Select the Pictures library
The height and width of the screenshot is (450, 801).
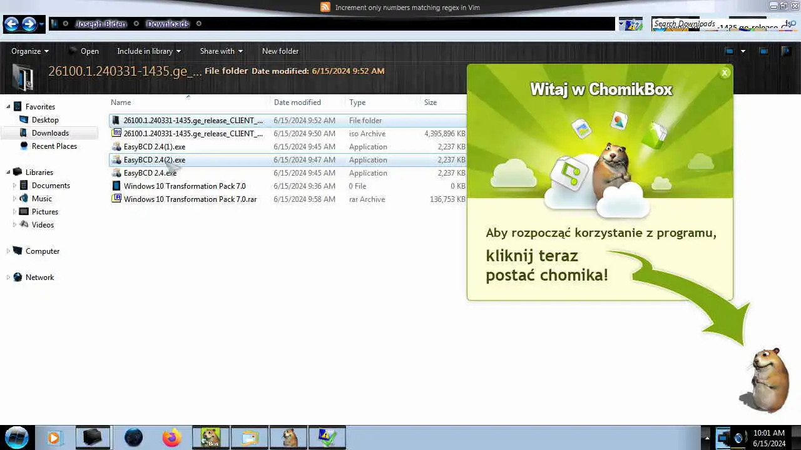coord(44,212)
